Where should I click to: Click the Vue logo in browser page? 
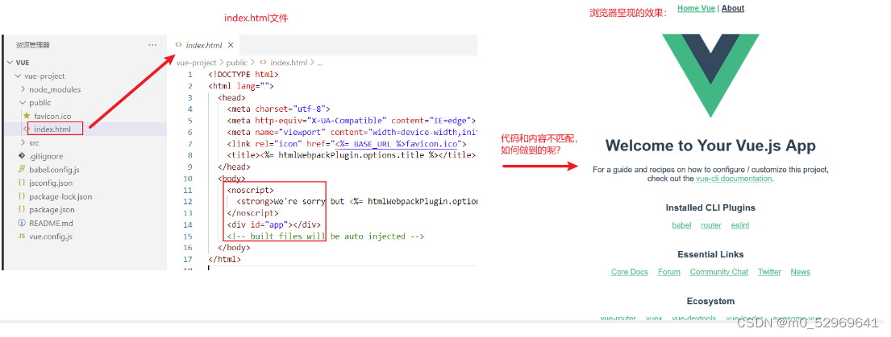click(x=711, y=76)
